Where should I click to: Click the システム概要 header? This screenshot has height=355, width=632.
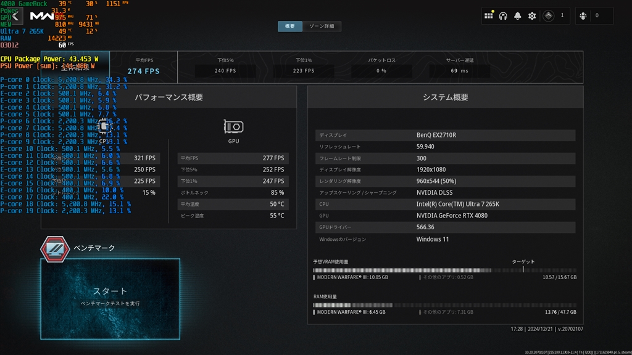446,97
